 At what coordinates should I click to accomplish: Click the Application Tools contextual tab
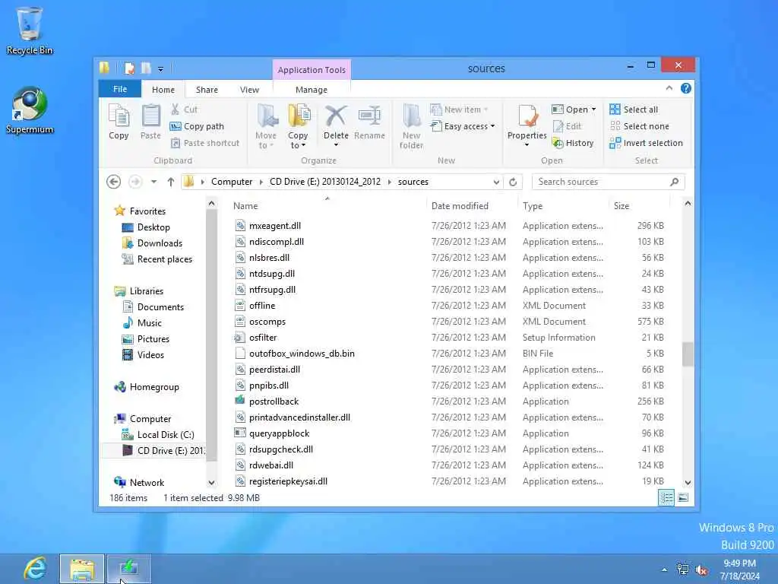click(x=312, y=69)
